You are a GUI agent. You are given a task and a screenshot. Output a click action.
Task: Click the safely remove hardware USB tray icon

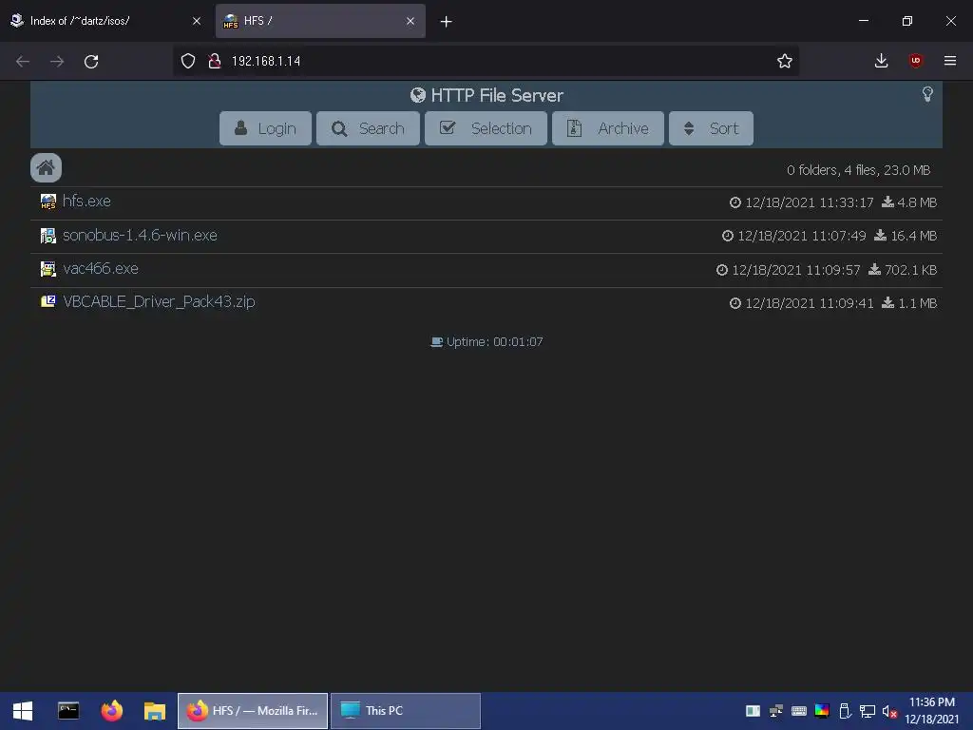[x=845, y=711]
